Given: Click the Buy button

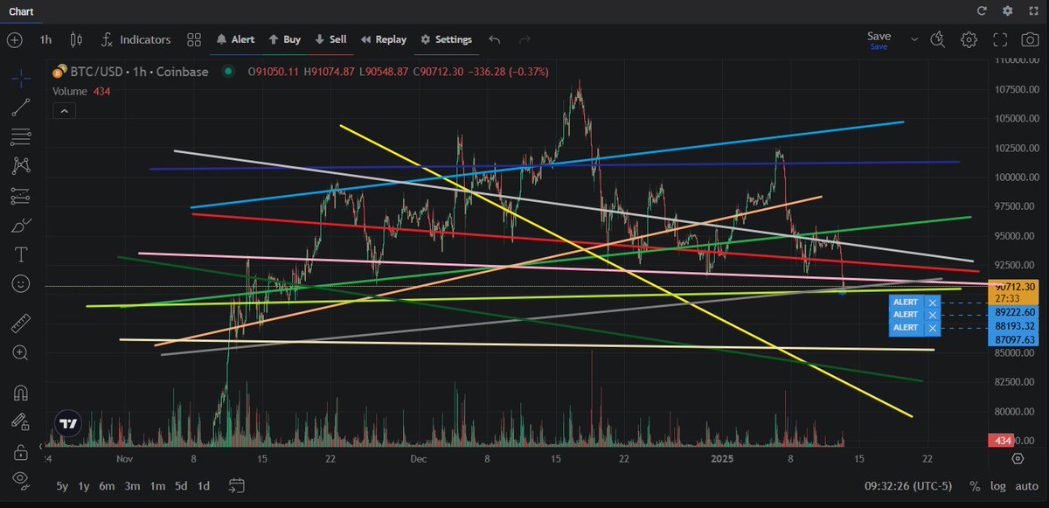Looking at the screenshot, I should (284, 39).
